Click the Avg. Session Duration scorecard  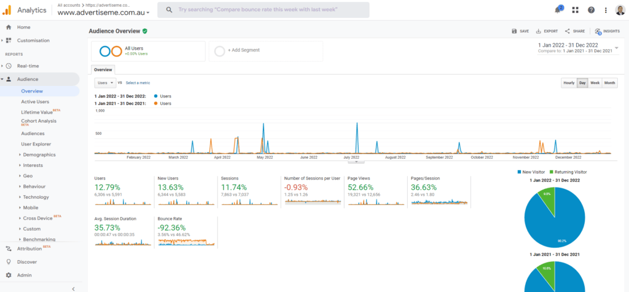(123, 232)
